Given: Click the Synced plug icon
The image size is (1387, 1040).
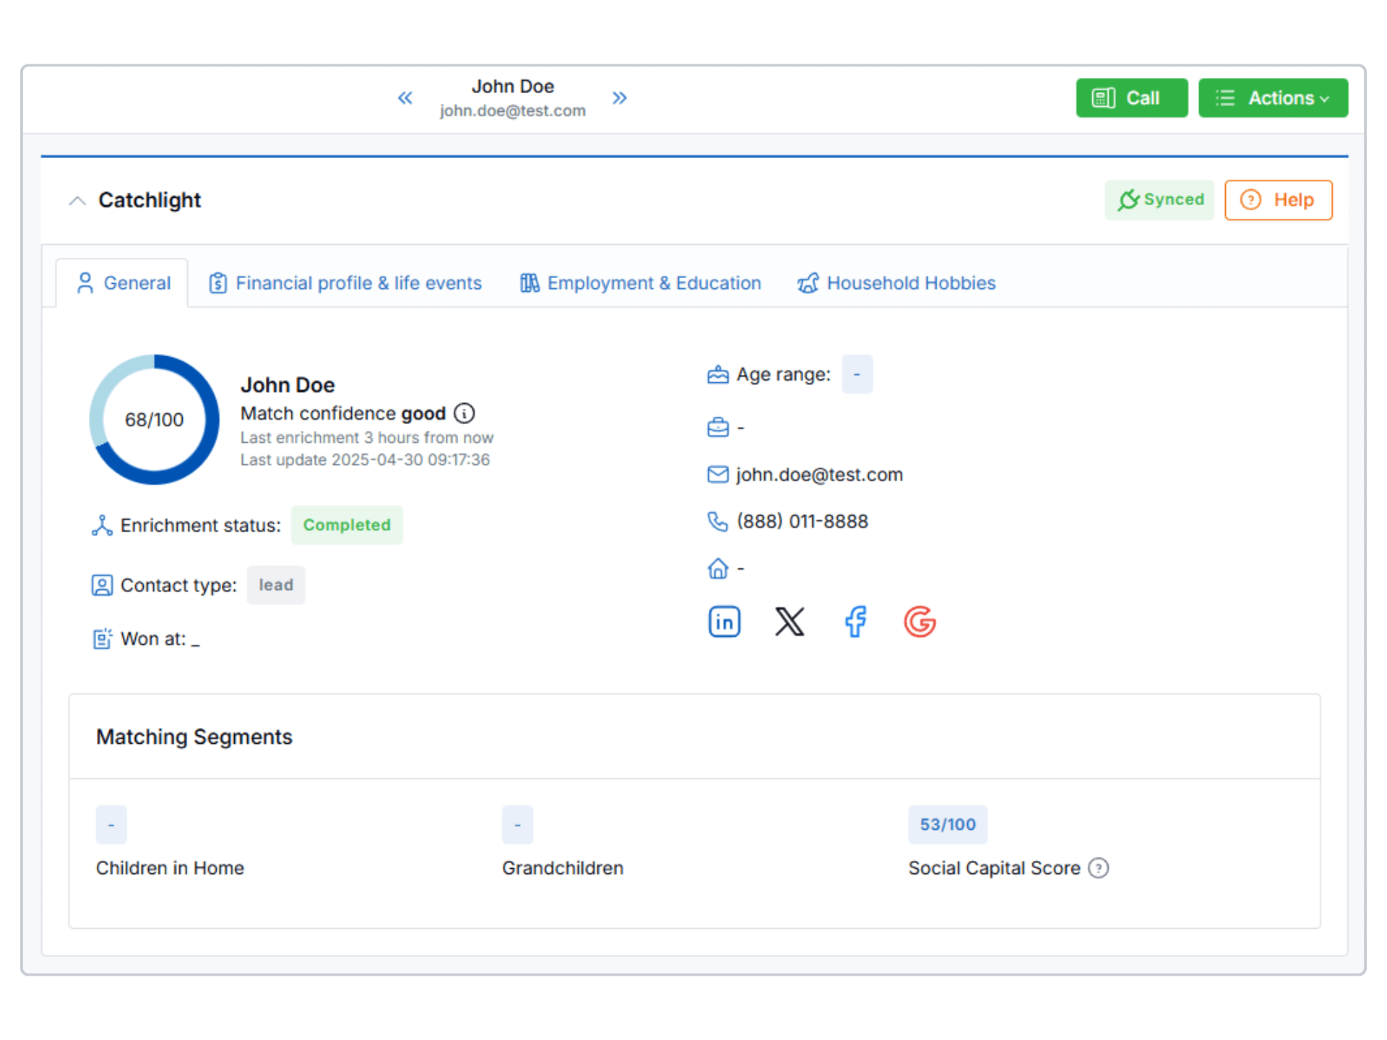Looking at the screenshot, I should click(x=1128, y=200).
